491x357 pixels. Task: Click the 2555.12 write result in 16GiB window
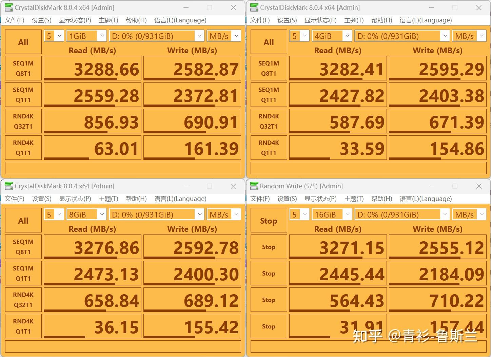pos(438,247)
